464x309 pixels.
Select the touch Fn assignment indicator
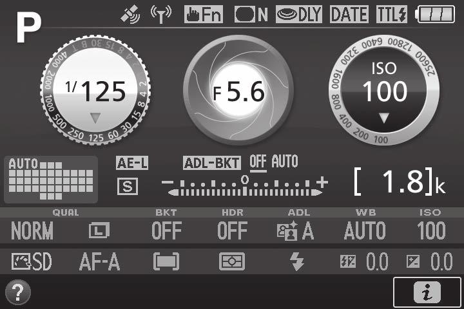tap(203, 14)
